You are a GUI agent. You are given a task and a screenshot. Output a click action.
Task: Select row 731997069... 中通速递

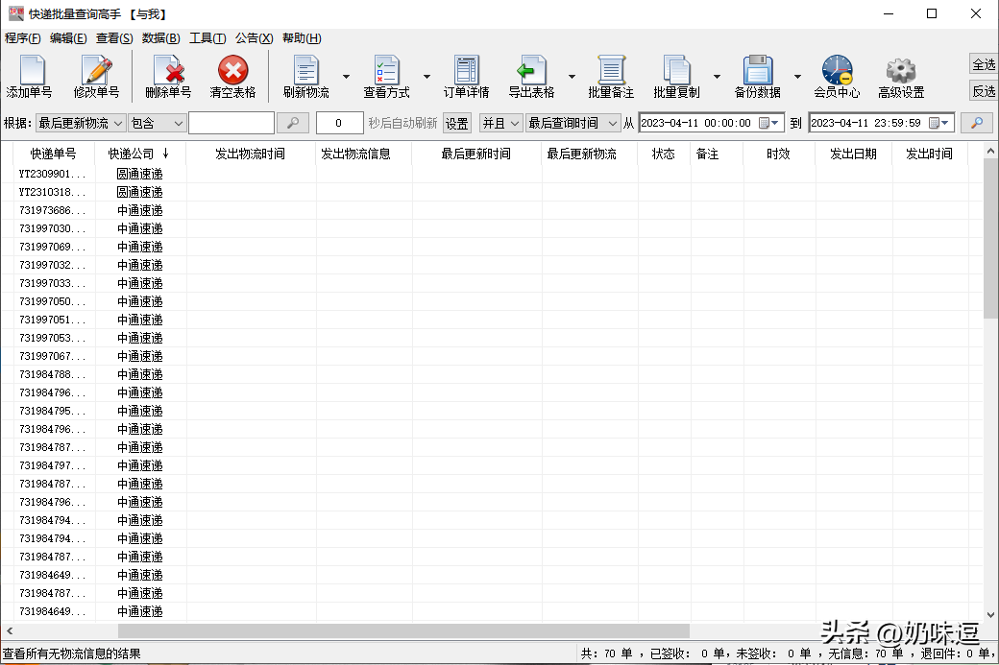click(491, 247)
